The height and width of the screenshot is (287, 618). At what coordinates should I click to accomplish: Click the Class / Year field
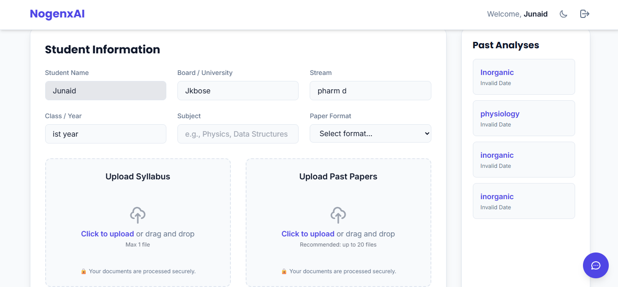coord(106,133)
